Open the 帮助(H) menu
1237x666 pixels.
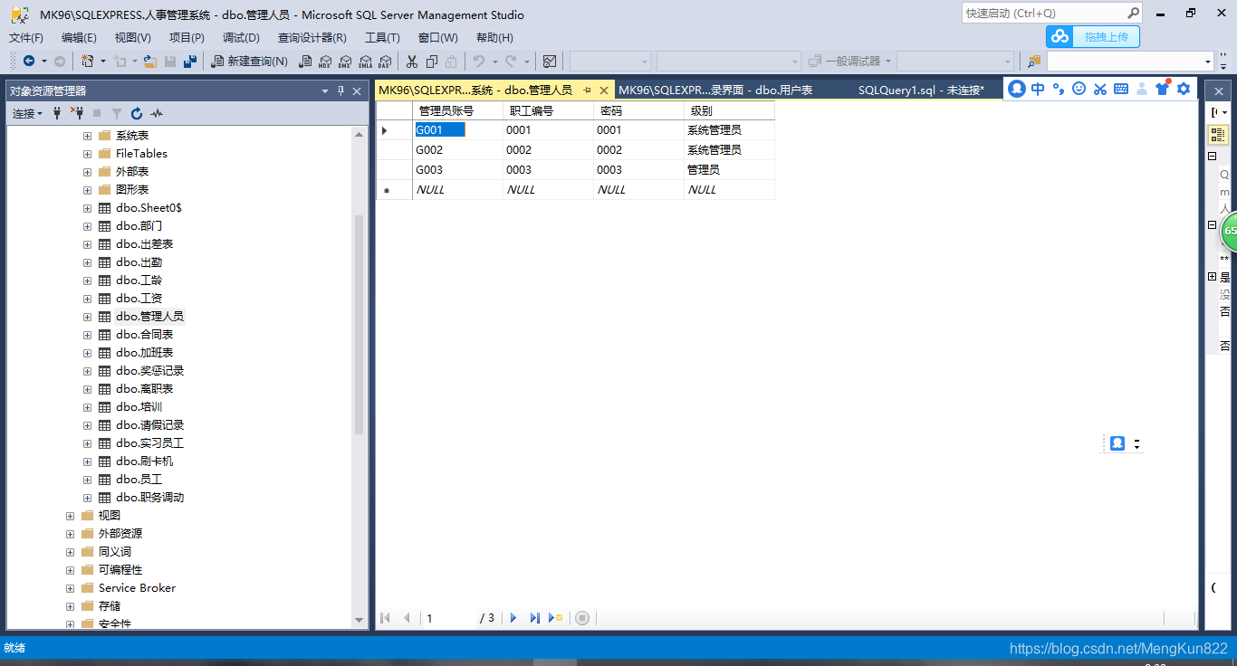(x=494, y=37)
